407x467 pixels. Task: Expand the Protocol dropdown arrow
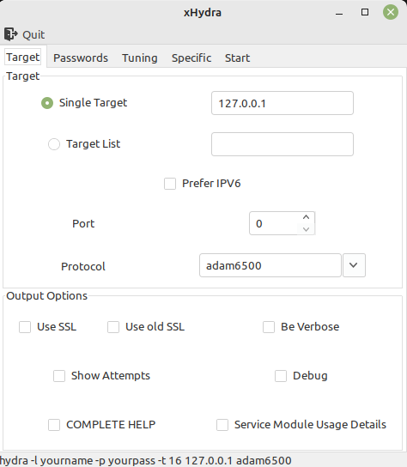point(354,265)
